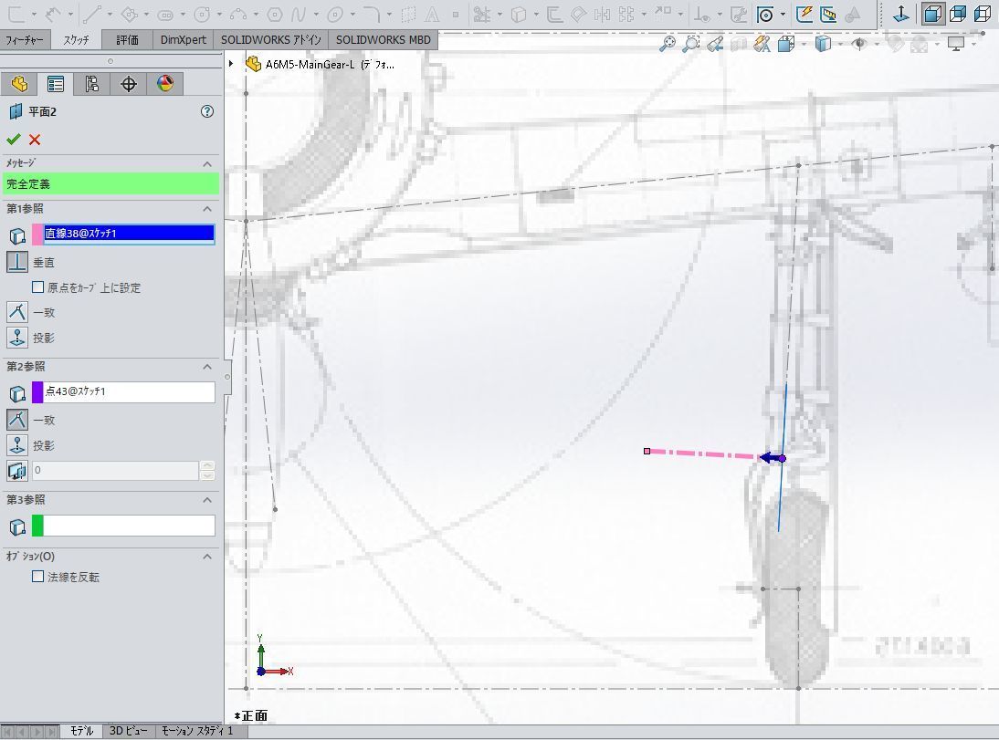Collapse the 第2参照 section
This screenshot has height=740, width=999.
[x=207, y=367]
